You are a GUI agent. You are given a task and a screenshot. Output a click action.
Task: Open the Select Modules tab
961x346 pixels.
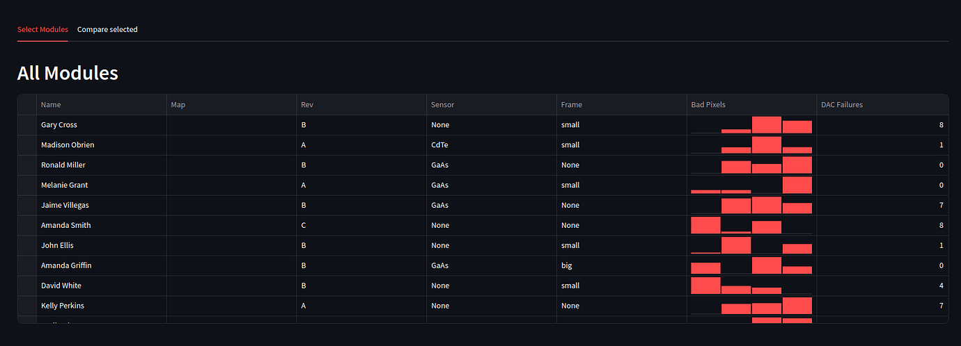click(42, 29)
